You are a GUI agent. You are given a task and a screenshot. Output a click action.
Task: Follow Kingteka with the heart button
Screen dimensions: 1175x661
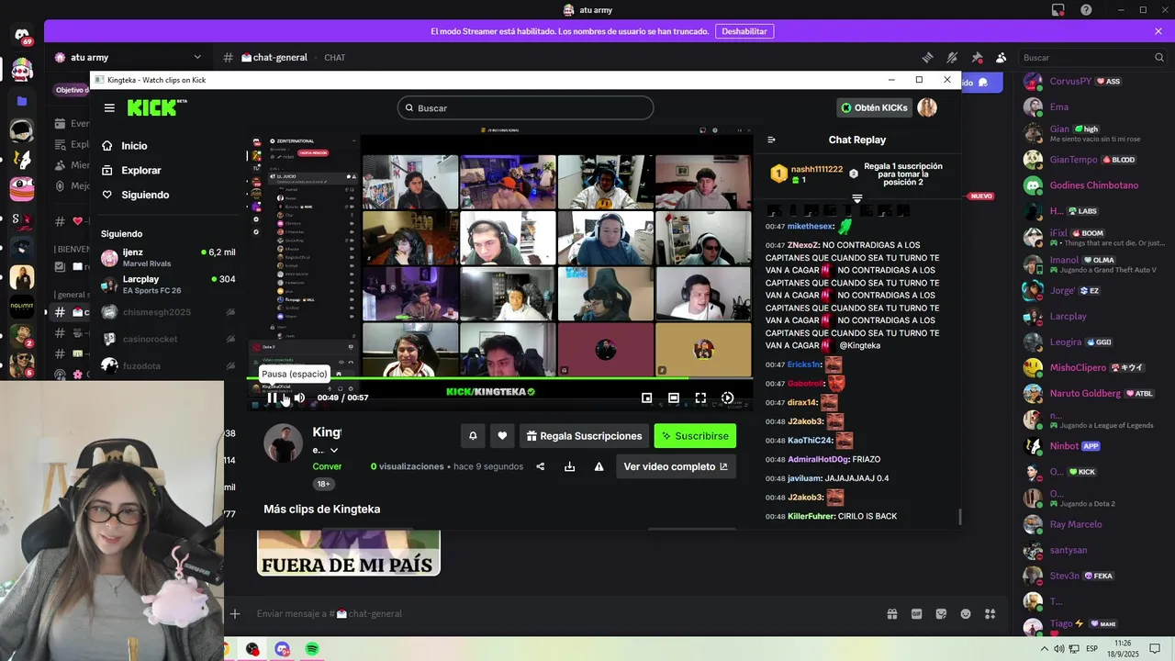502,436
